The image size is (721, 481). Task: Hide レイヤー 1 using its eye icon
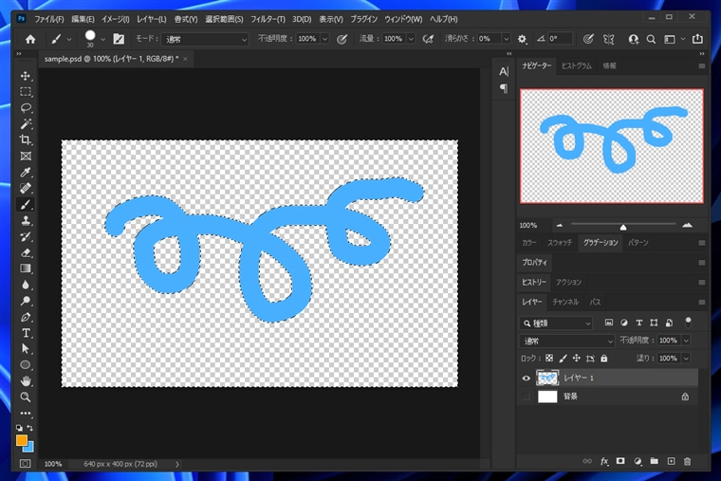pos(526,378)
